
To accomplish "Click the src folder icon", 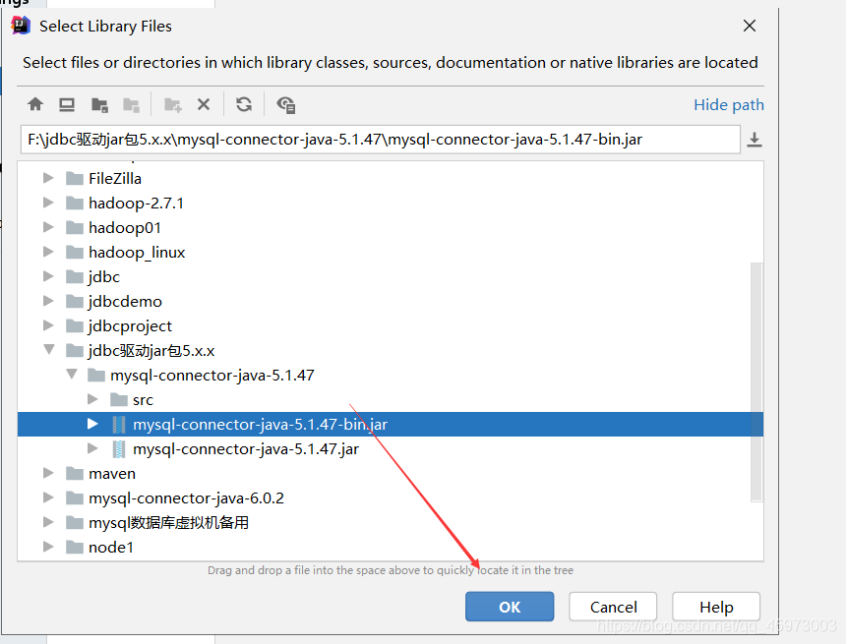I will (x=119, y=399).
